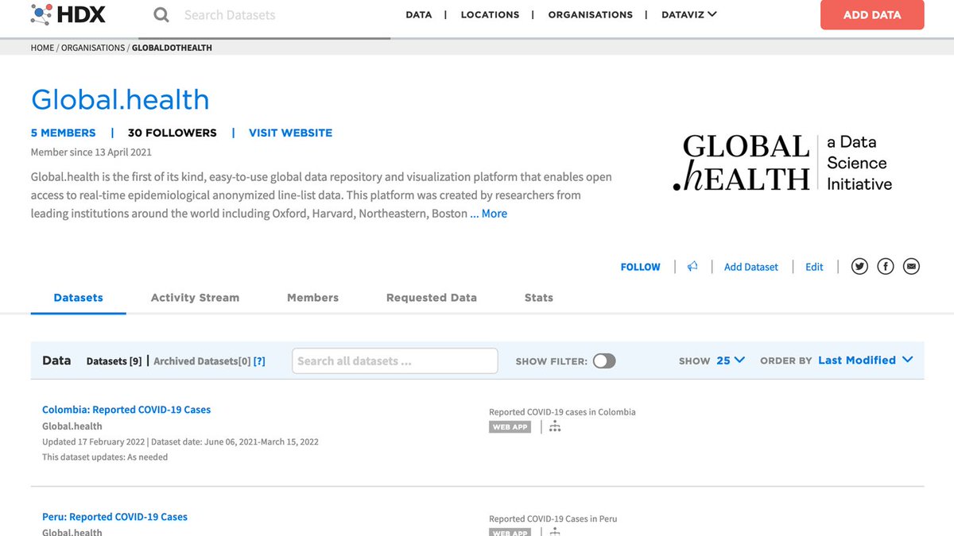Click the 30 FOLLOWERS text
The image size is (954, 536).
point(172,133)
